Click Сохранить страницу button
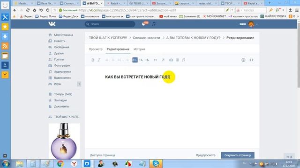 pyautogui.click(x=238, y=155)
